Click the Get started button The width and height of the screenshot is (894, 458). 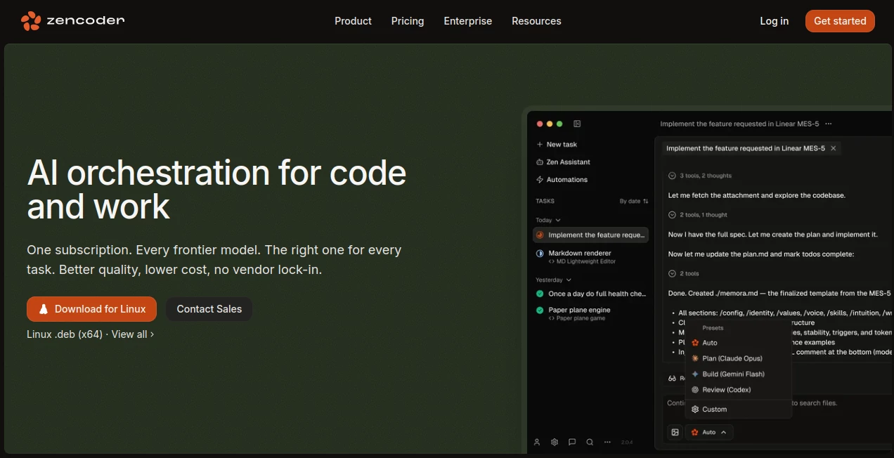[840, 21]
